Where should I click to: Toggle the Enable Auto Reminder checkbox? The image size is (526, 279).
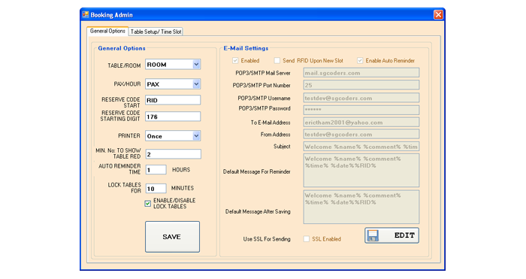(360, 60)
